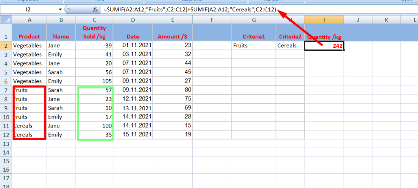Select the quantity cell showing 57

[x=94, y=90]
